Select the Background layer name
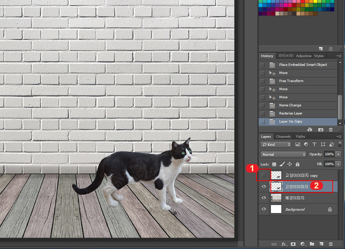Image resolution: width=345 pixels, height=249 pixels. coord(295,209)
